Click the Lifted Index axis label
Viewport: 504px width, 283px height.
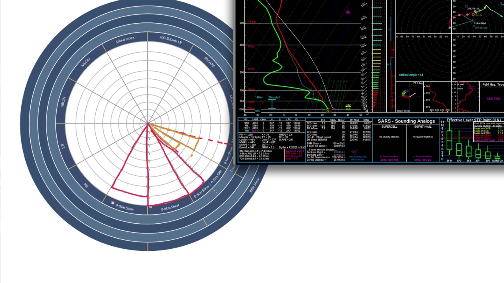(x=125, y=40)
